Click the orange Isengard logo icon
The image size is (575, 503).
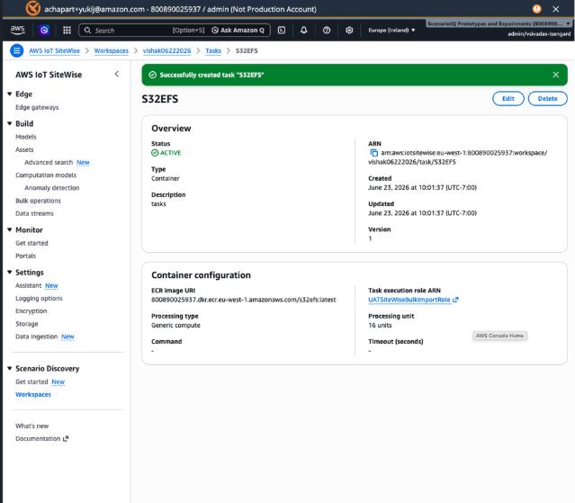click(x=33, y=8)
